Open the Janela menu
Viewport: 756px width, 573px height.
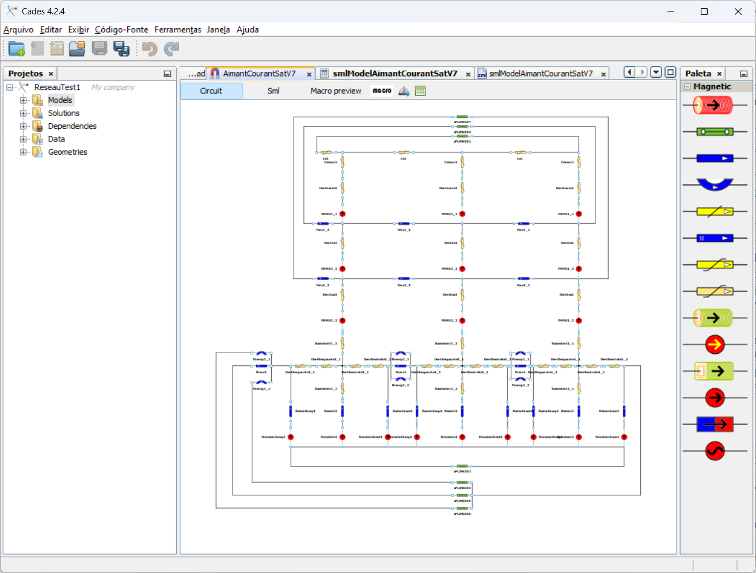tap(218, 30)
